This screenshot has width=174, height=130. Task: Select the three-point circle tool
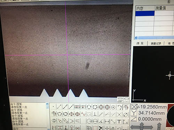[89, 107]
